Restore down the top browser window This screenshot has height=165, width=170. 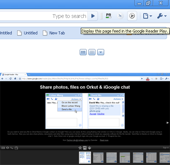148,3
